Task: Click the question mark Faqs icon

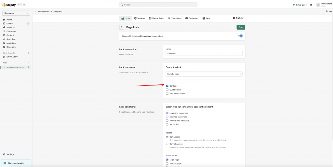Action: 204,18
